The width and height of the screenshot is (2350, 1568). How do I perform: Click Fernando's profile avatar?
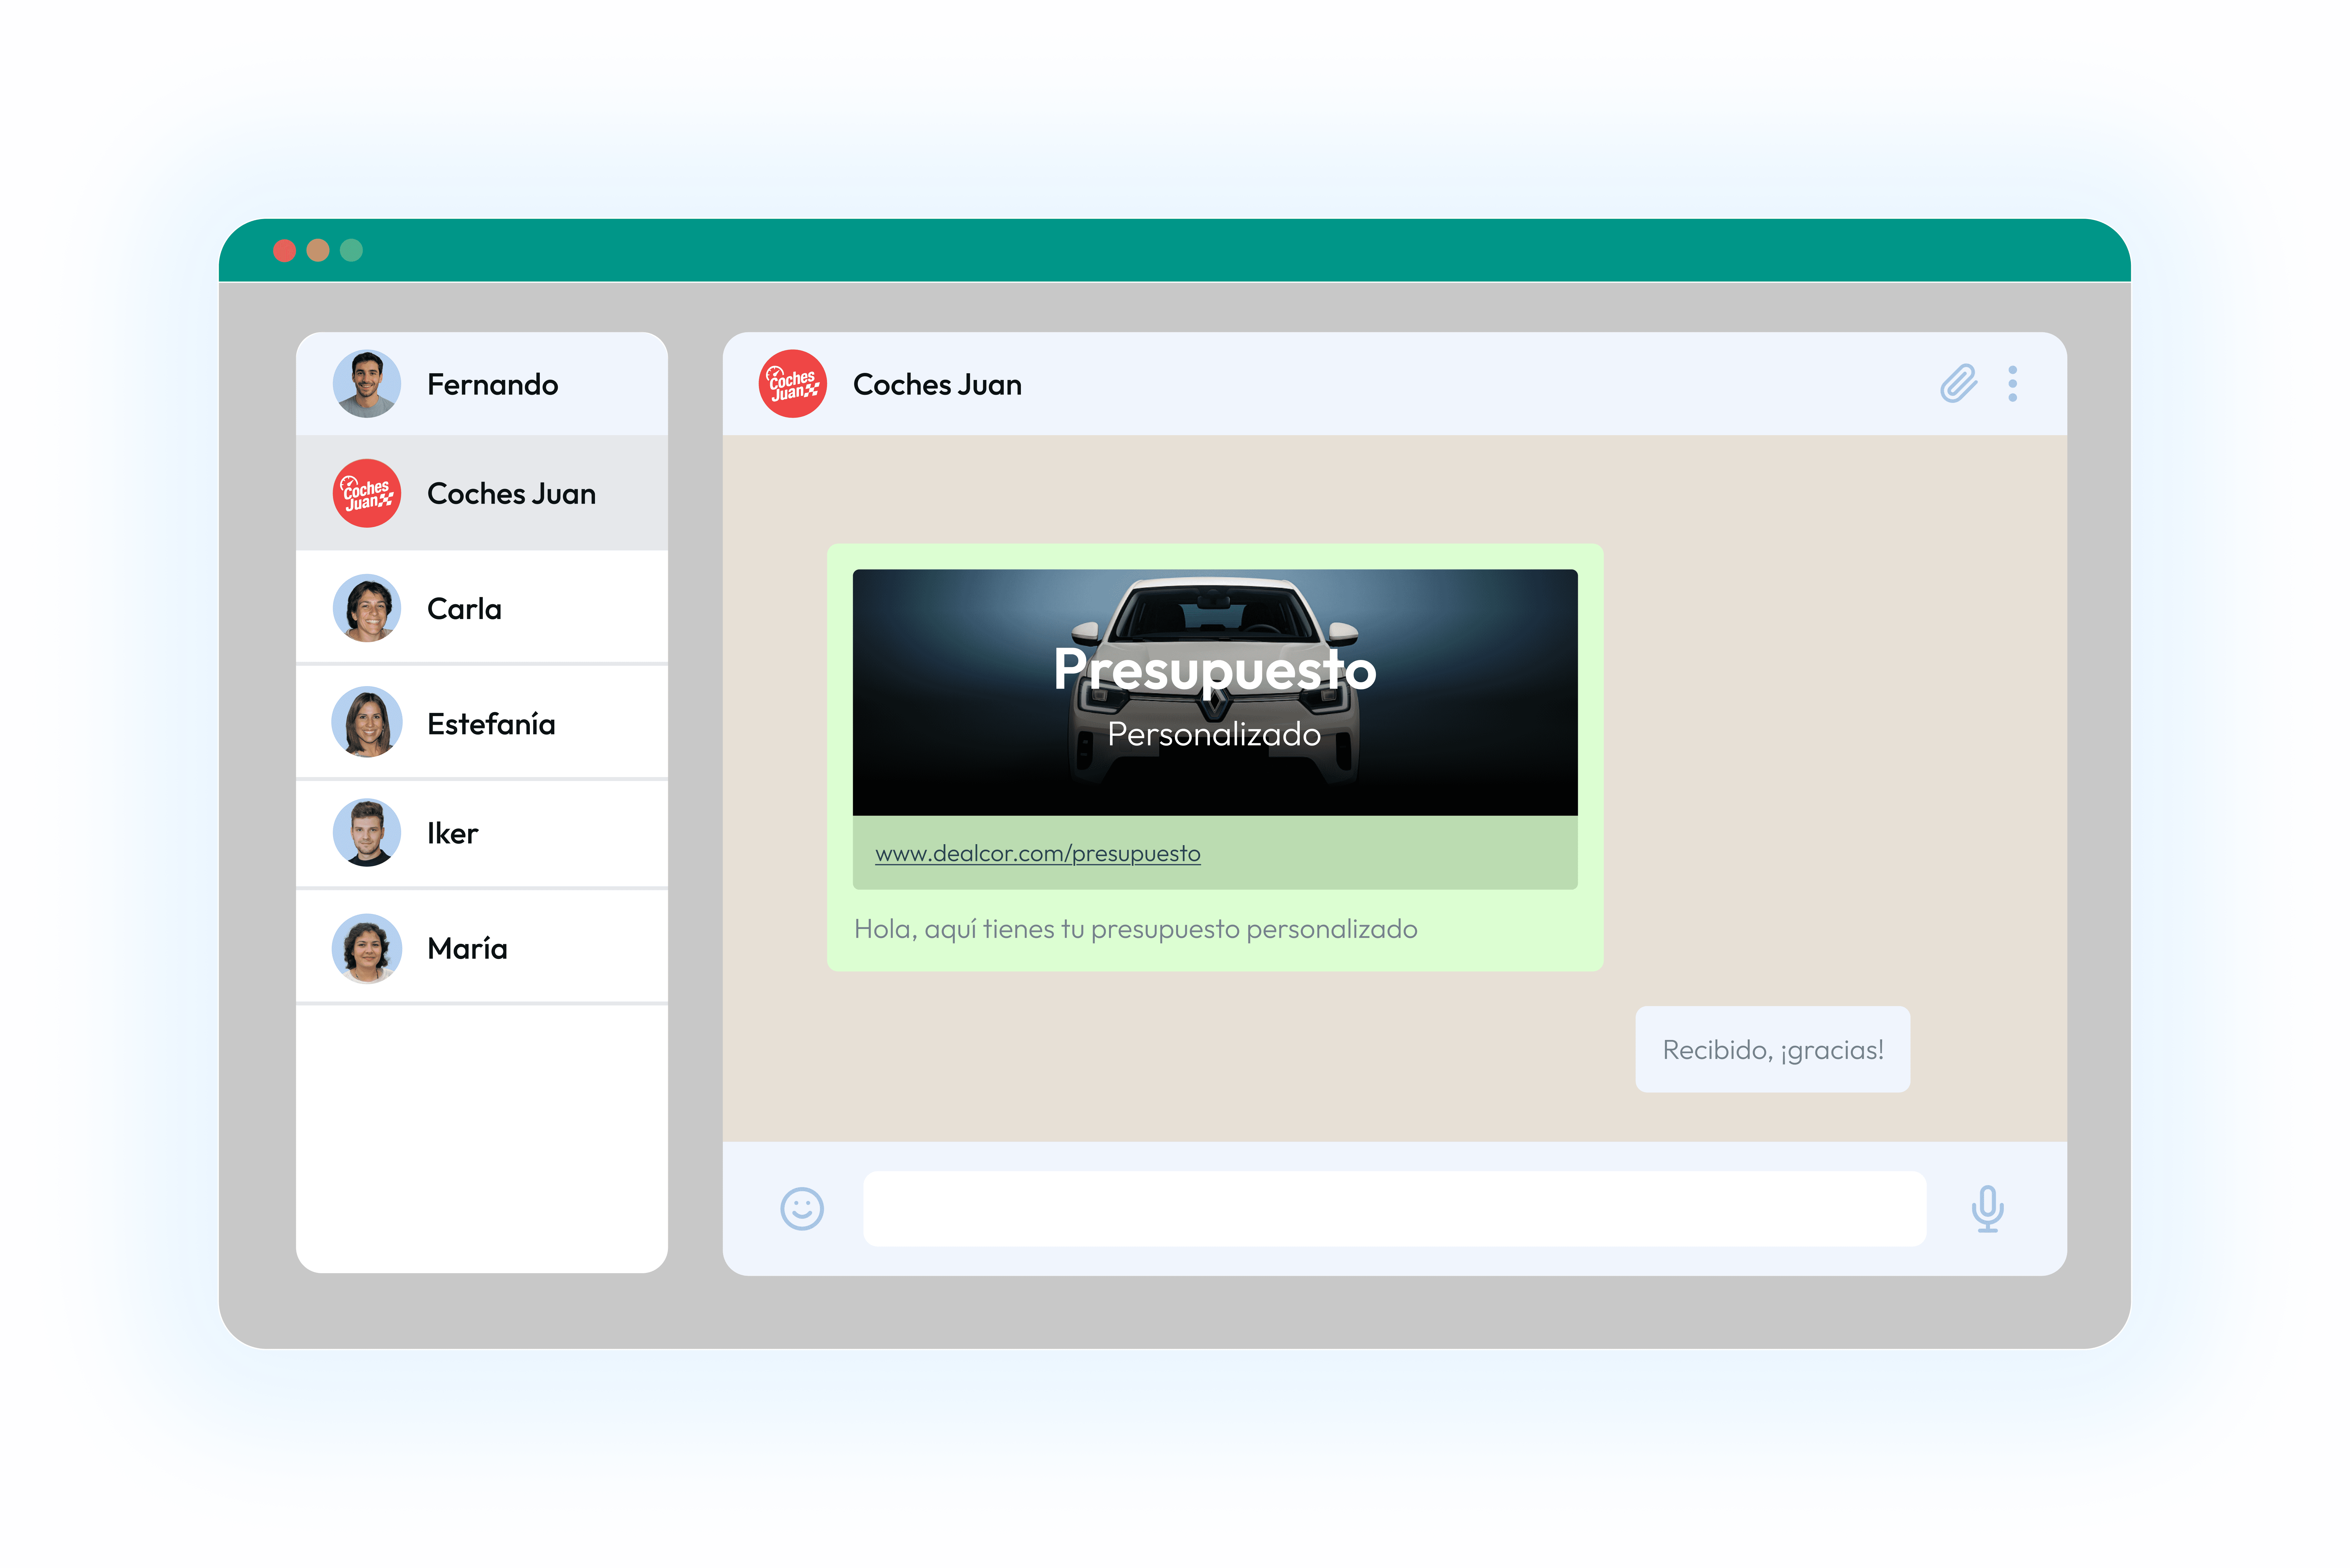366,384
